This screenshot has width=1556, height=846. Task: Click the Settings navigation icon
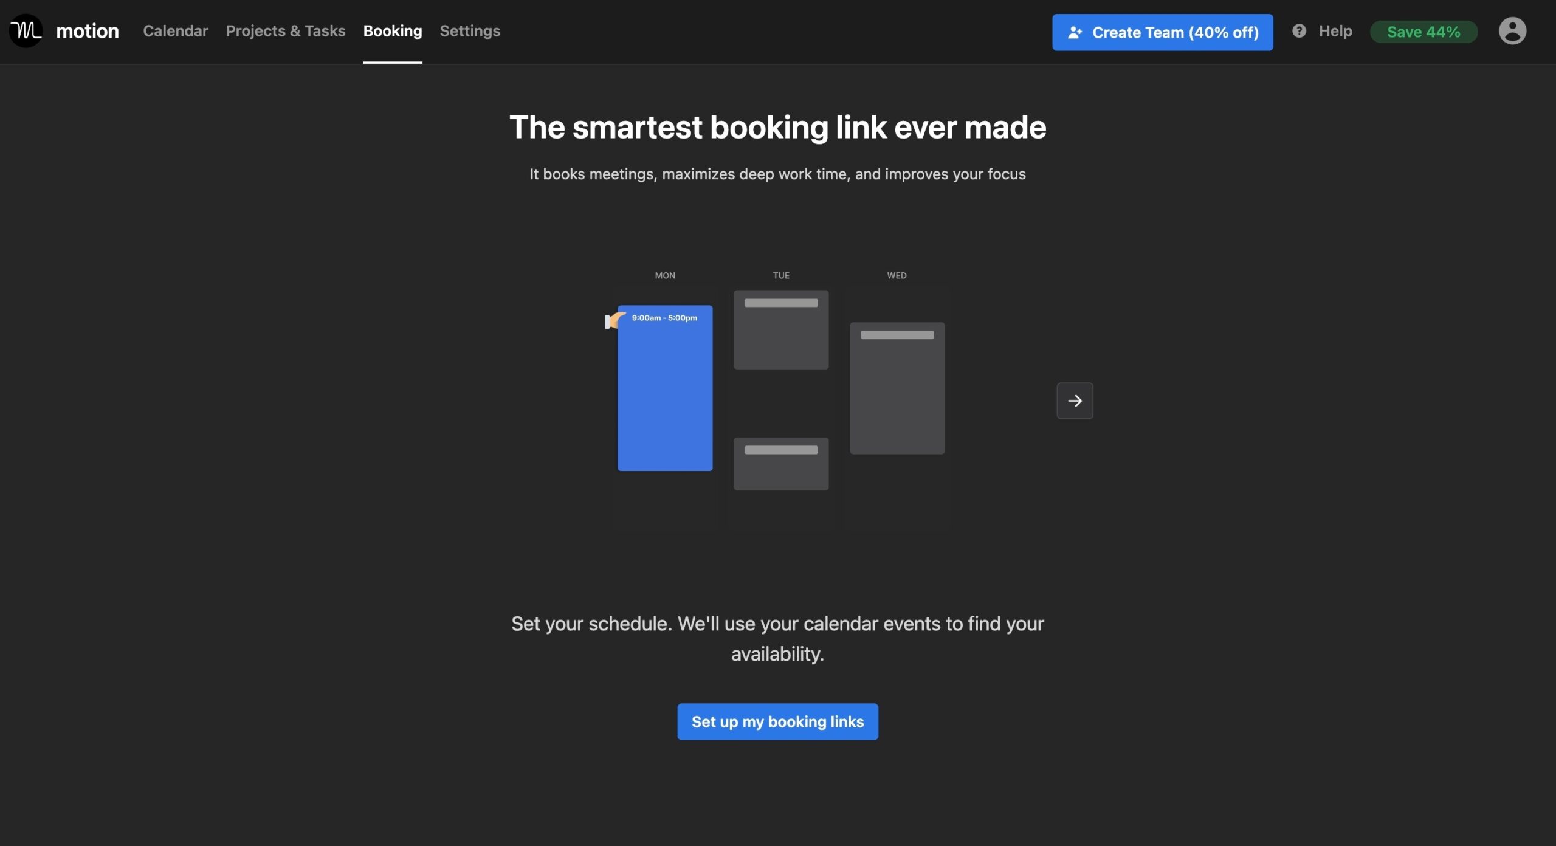(x=471, y=29)
